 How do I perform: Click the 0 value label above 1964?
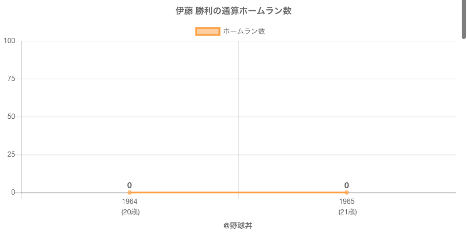click(x=130, y=185)
